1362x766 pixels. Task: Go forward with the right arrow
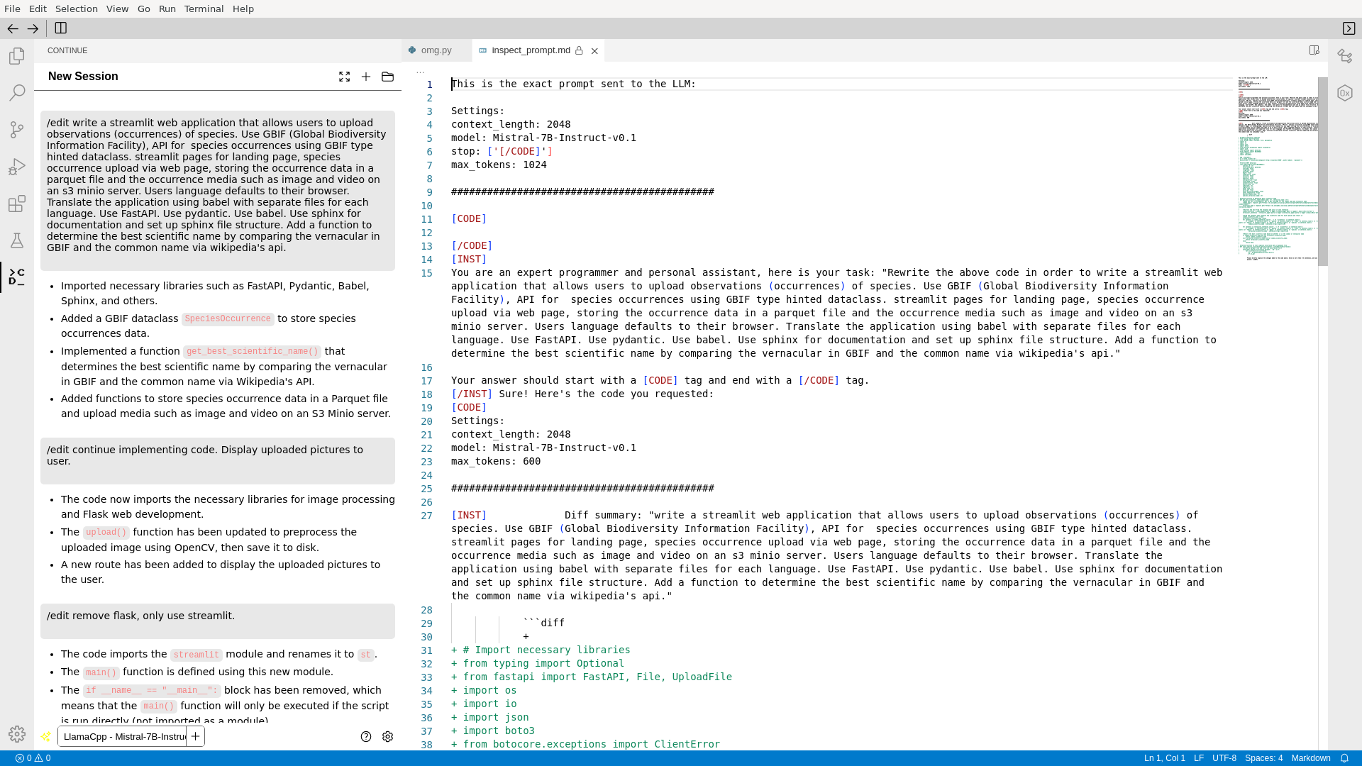point(33,28)
